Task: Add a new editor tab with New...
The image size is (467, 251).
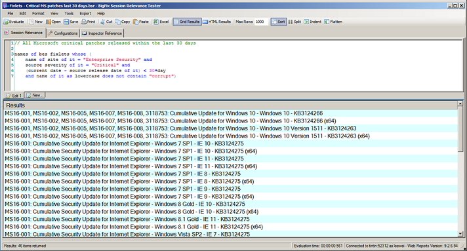Action: pyautogui.click(x=35, y=95)
